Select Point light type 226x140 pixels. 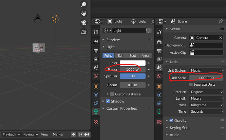pos(108,56)
